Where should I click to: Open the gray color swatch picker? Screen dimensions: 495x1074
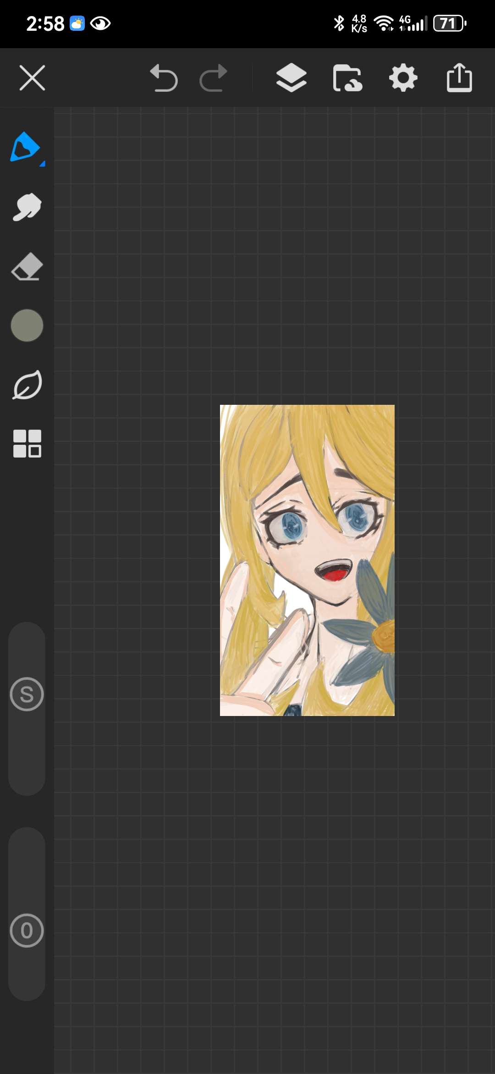[27, 325]
